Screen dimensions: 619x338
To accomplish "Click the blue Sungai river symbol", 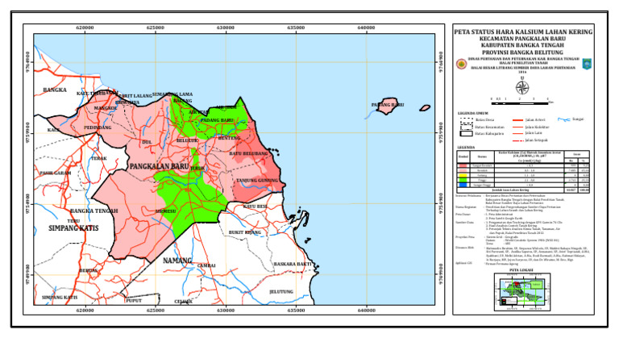I will coord(563,119).
